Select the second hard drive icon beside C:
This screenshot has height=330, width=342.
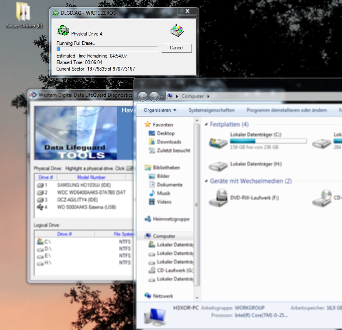pyautogui.click(x=322, y=143)
